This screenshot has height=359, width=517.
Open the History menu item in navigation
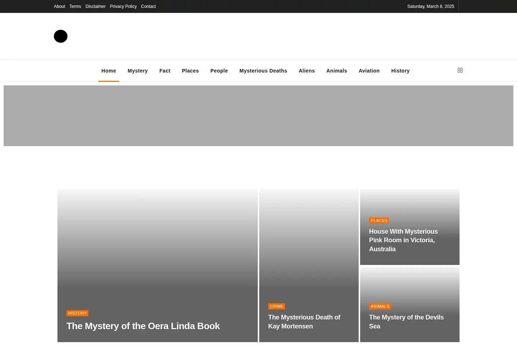click(x=400, y=71)
